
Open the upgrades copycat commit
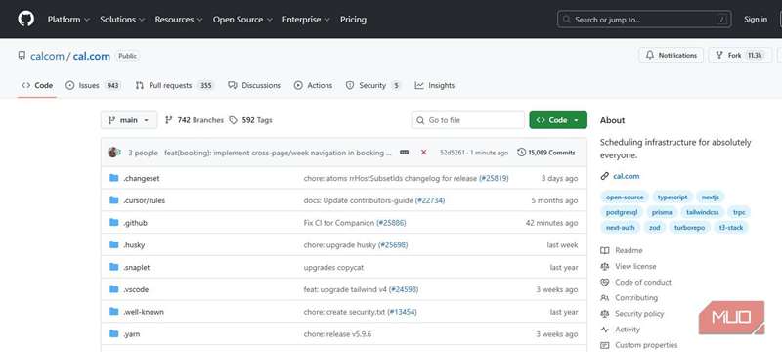tap(333, 267)
